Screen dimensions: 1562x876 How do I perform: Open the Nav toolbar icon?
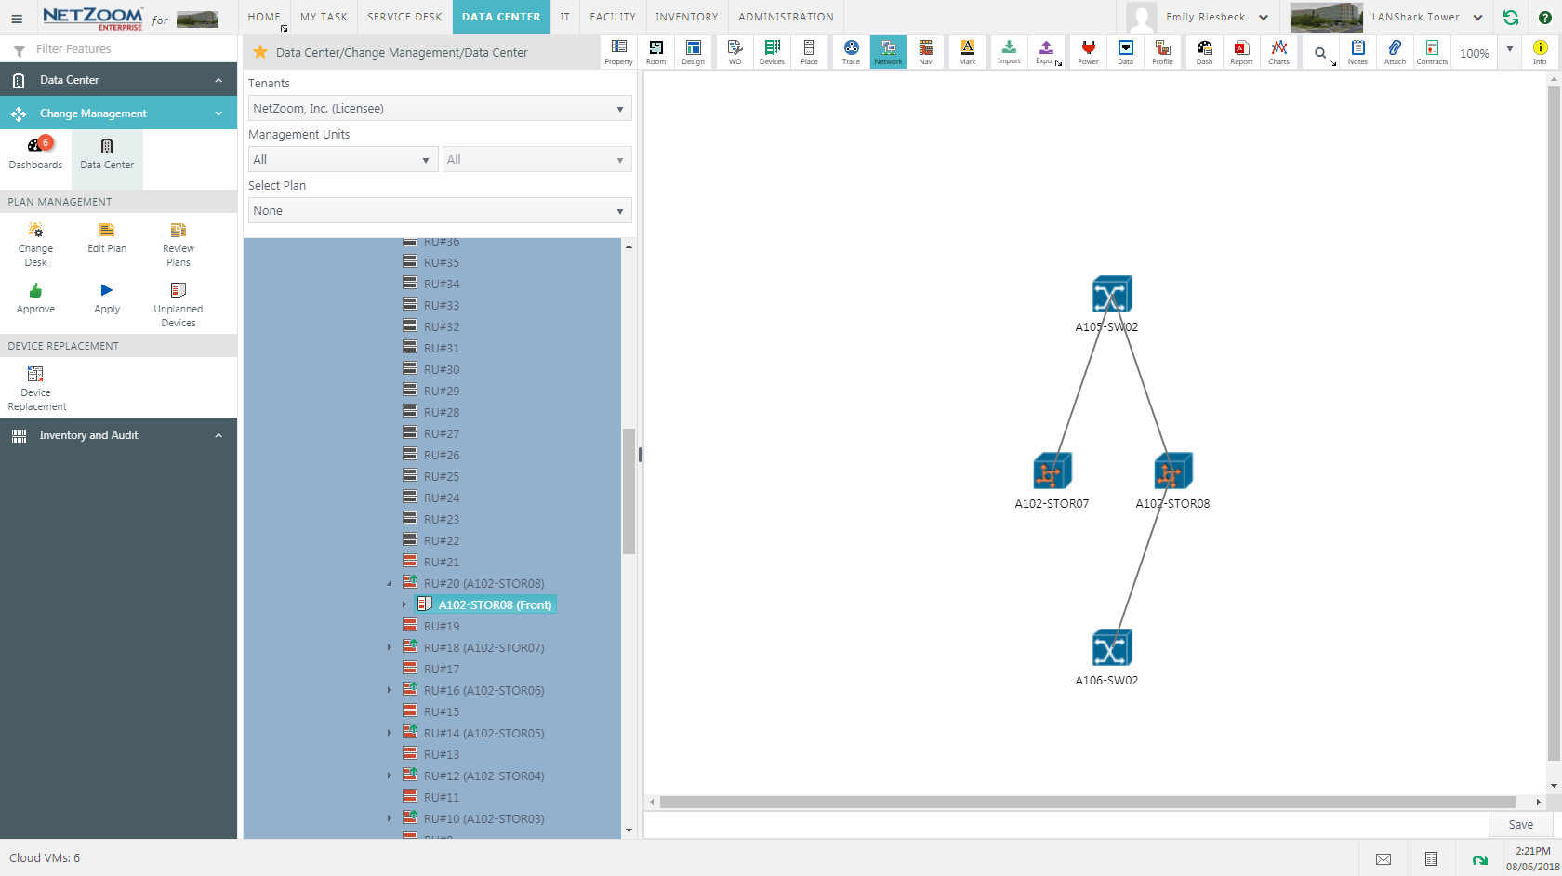[x=925, y=52]
